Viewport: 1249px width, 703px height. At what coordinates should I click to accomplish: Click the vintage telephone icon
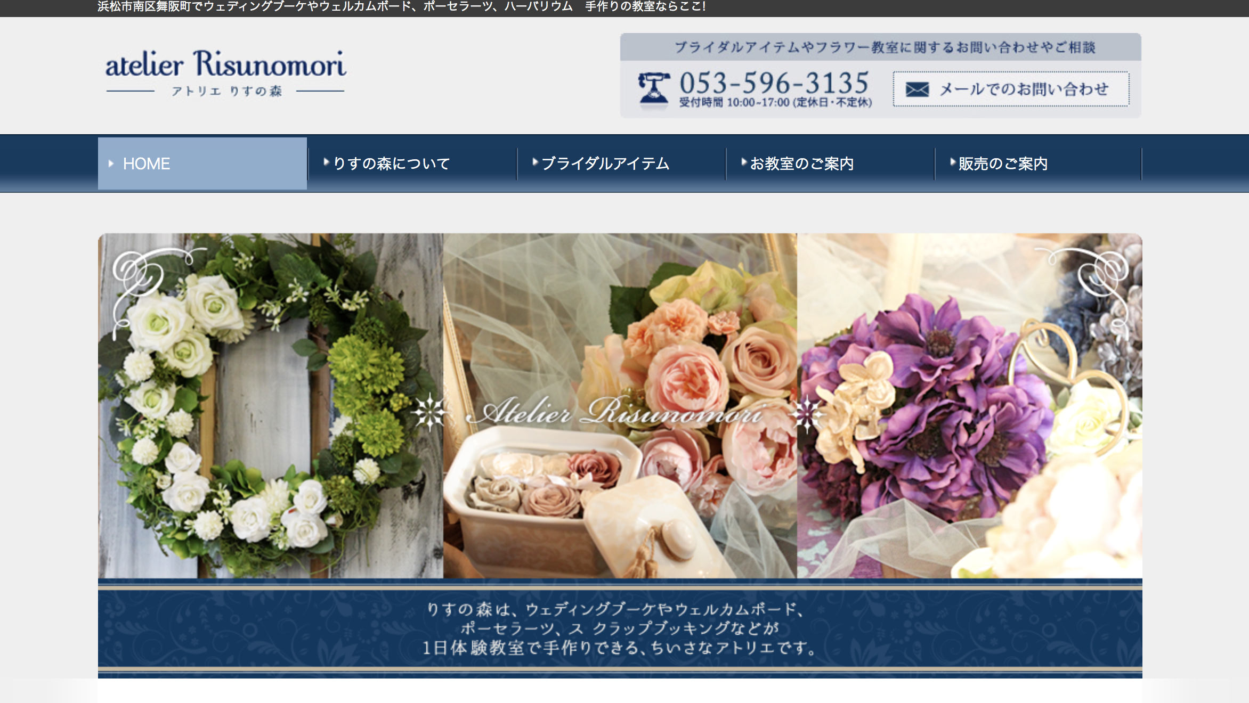(x=653, y=89)
